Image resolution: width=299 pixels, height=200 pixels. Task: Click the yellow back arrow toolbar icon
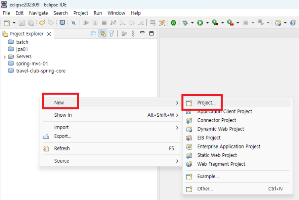42,23
